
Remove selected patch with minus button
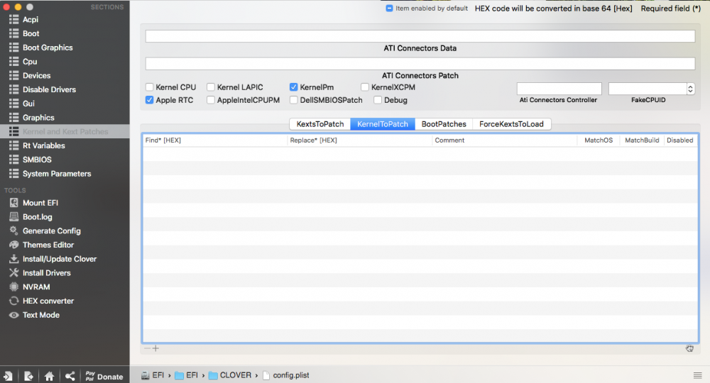coord(147,348)
